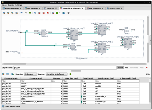Select the U123 nor02ii gate in schematic
Viewport: 152px width, 110px height.
click(44, 34)
